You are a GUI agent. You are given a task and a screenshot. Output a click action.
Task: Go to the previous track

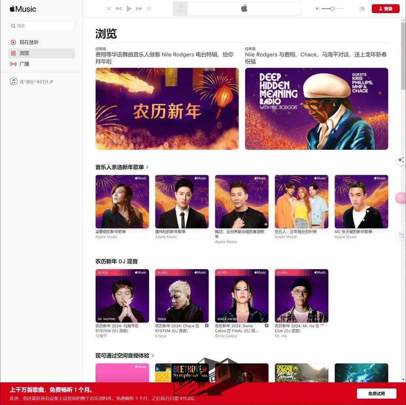pyautogui.click(x=118, y=8)
